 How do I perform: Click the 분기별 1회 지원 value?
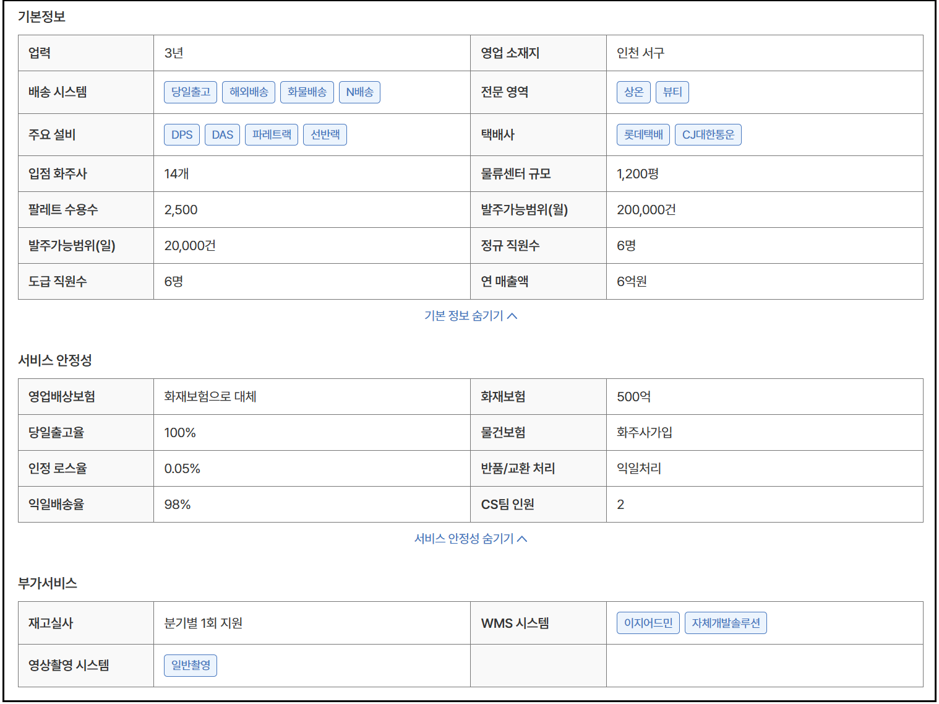pyautogui.click(x=204, y=624)
